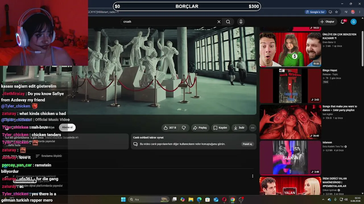Open OBS Studio from the taskbar
The height and width of the screenshot is (204, 364).
click(x=241, y=199)
